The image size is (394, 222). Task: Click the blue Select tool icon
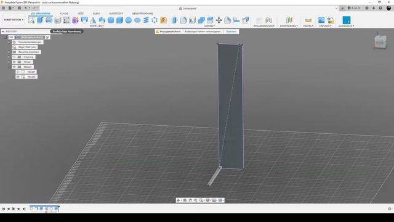point(346,20)
